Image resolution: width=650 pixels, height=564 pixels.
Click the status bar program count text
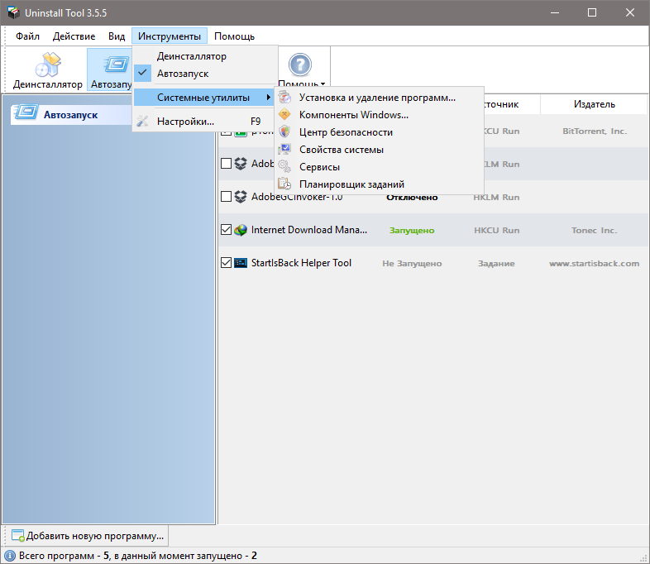click(x=137, y=556)
